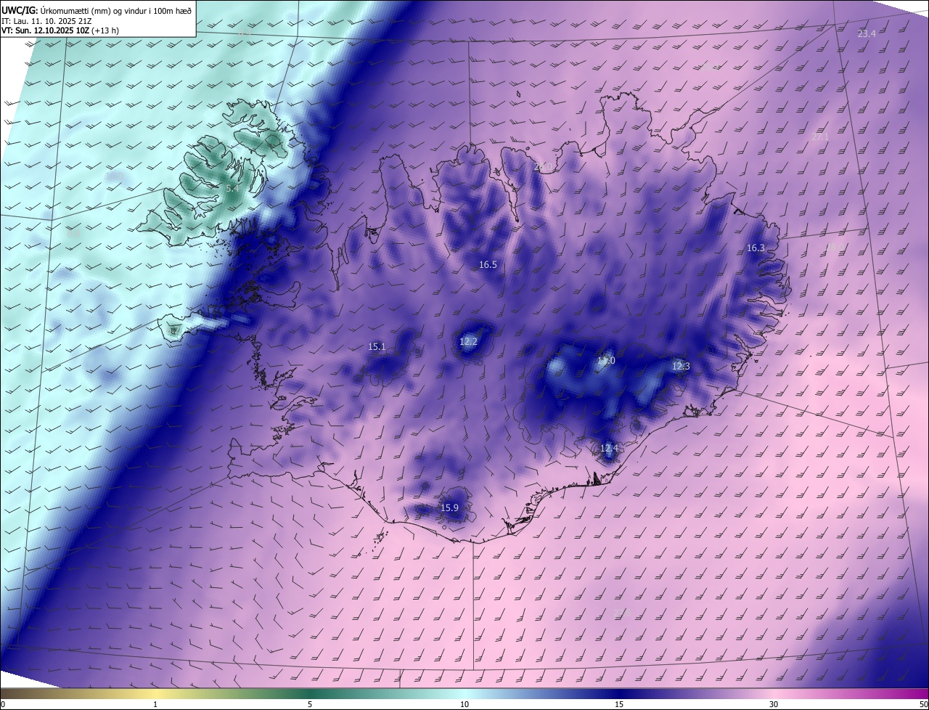929x710 pixels.
Task: Click the 15.1 value on the map
Action: coord(377,347)
